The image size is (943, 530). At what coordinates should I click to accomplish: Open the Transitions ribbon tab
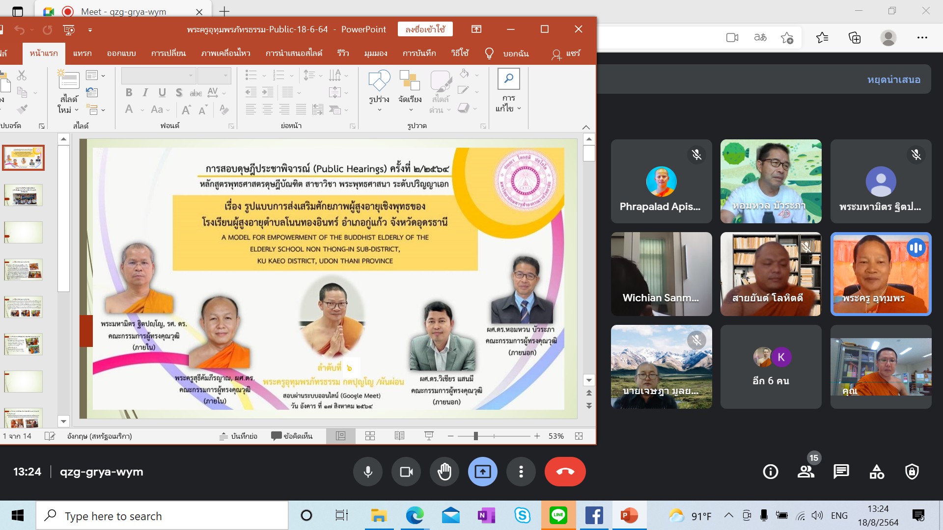point(168,53)
